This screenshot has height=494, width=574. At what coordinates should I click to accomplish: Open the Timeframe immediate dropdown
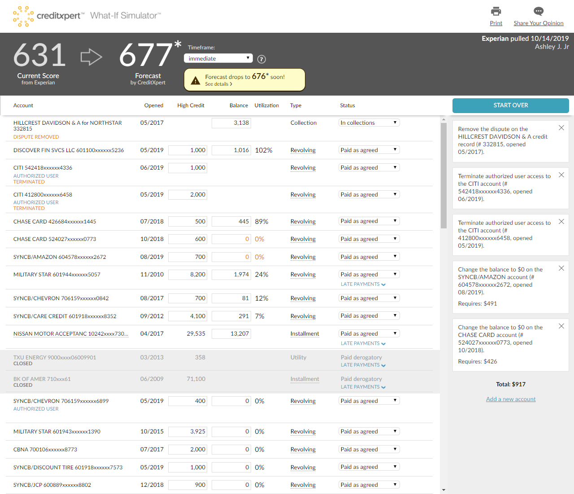(218, 58)
